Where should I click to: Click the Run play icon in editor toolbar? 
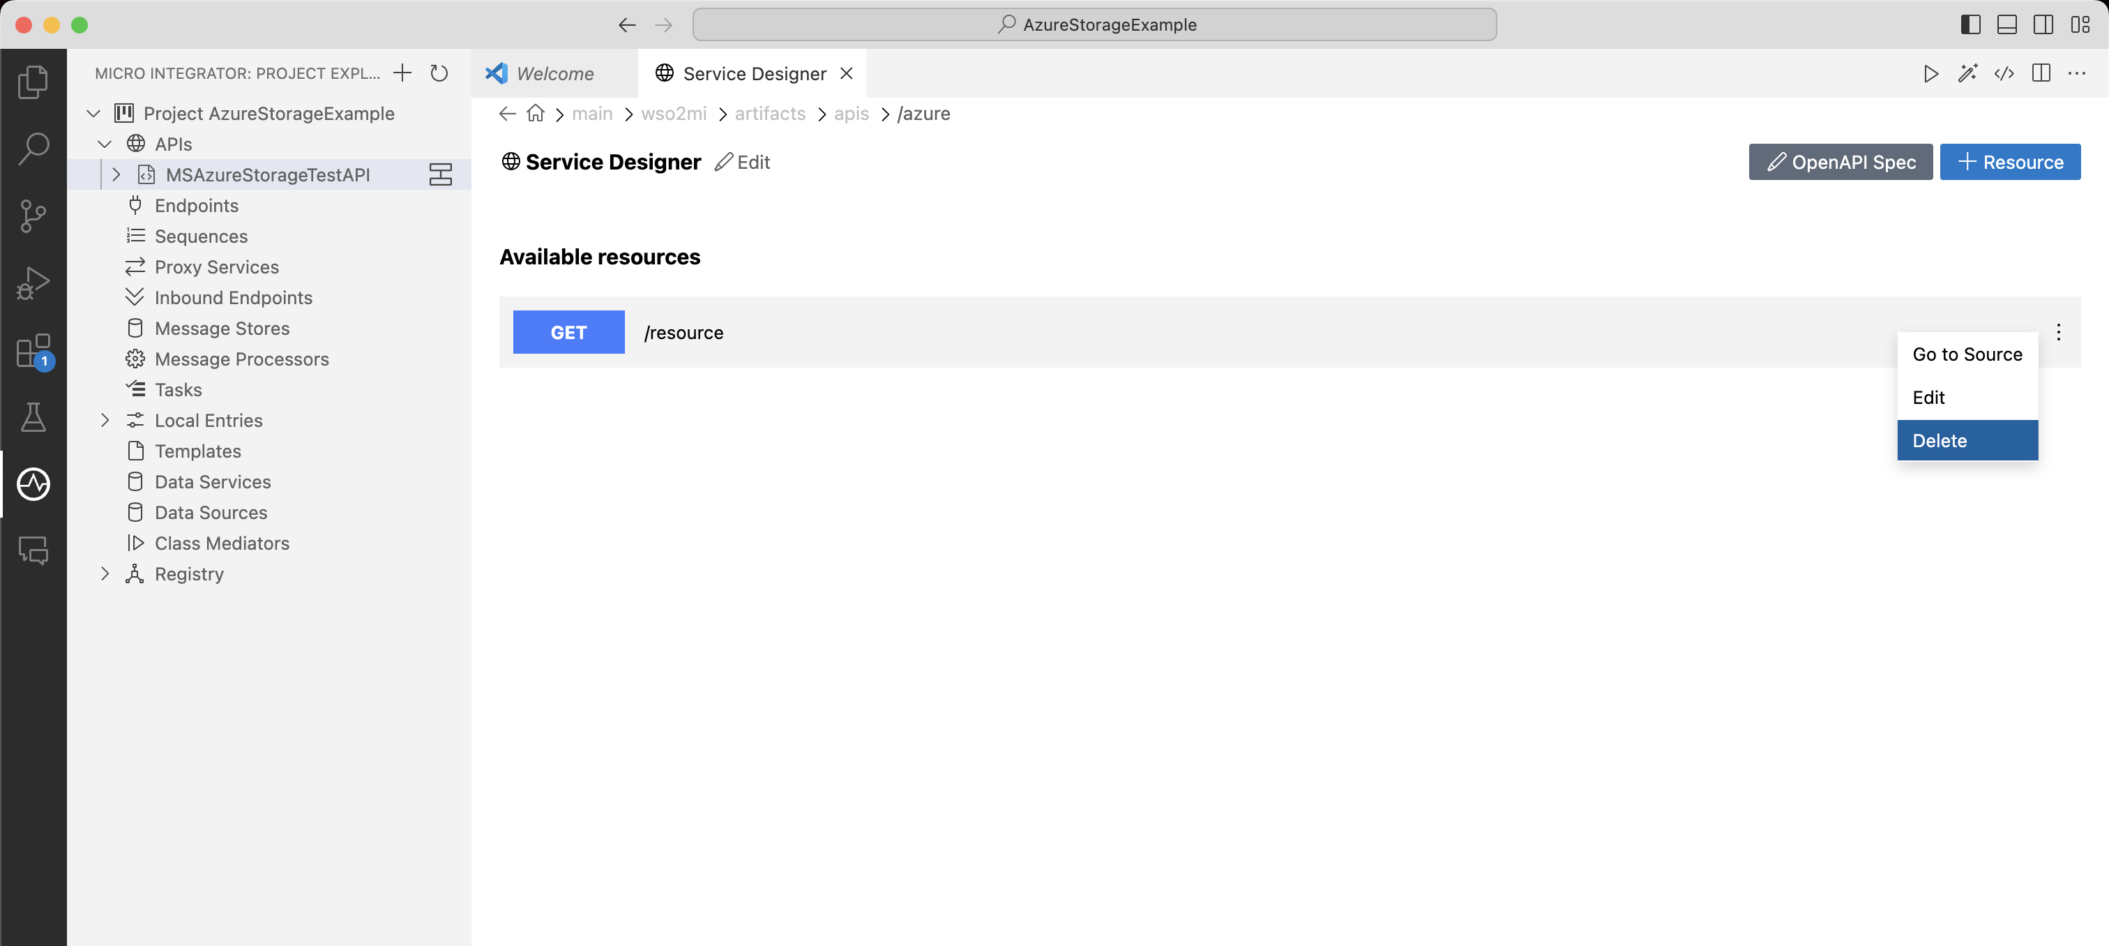(x=1930, y=74)
